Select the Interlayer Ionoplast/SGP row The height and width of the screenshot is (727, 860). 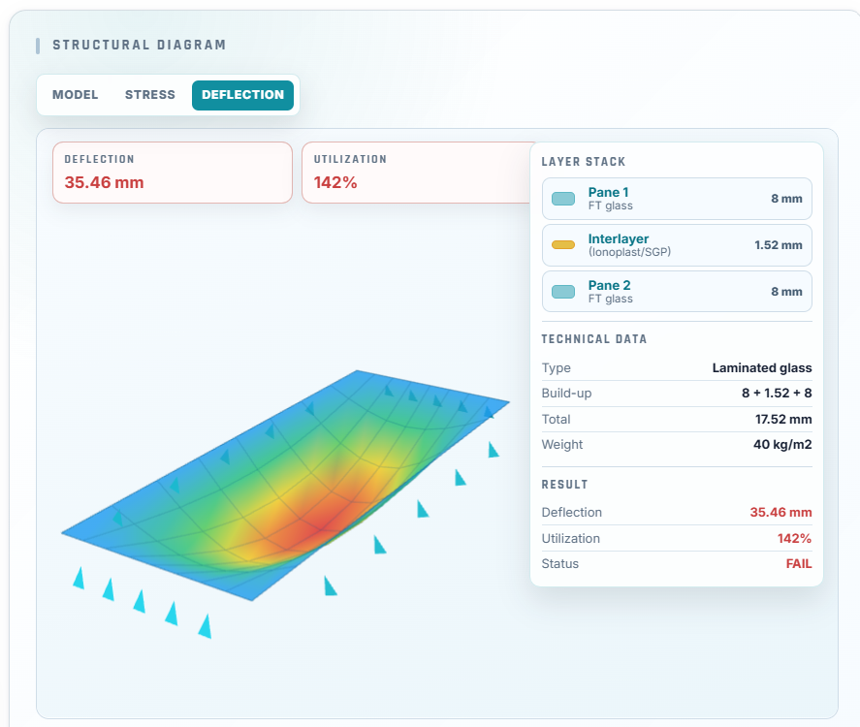[x=677, y=245]
